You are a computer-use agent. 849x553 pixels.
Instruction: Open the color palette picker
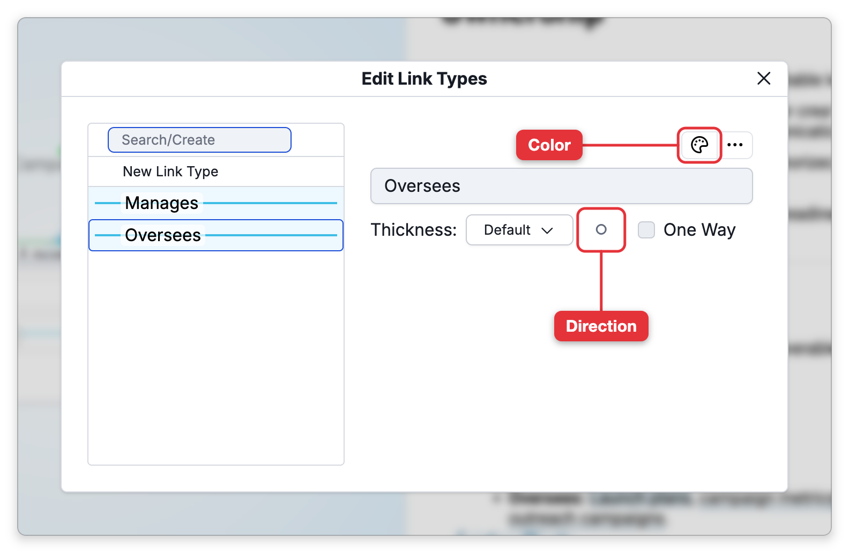pos(699,145)
